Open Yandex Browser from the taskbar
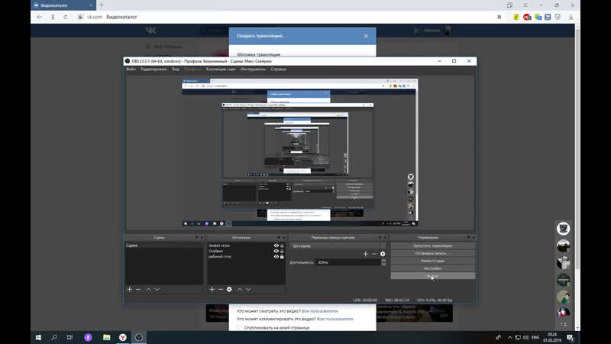This screenshot has height=344, width=611. click(x=123, y=337)
